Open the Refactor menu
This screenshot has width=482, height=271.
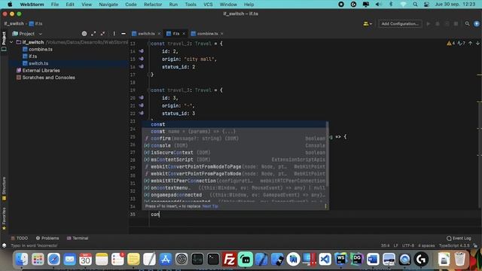click(x=153, y=5)
